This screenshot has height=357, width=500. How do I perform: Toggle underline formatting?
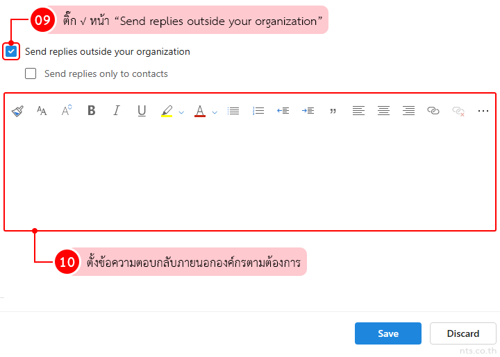coord(142,111)
